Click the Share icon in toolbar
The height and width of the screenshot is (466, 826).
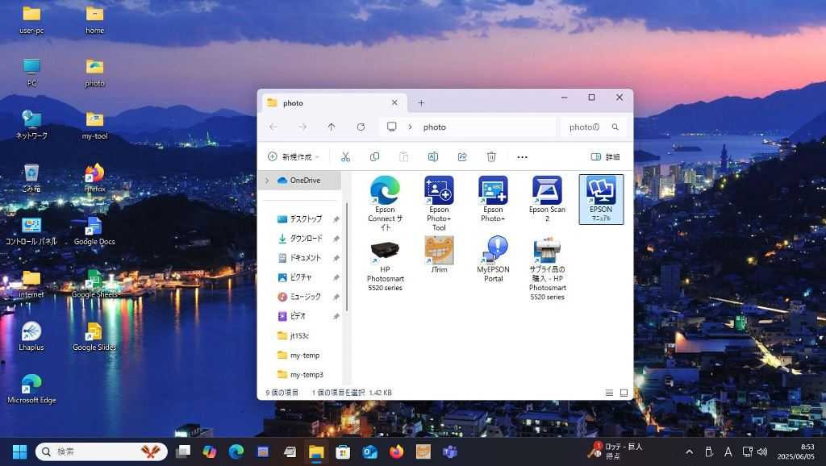[462, 157]
